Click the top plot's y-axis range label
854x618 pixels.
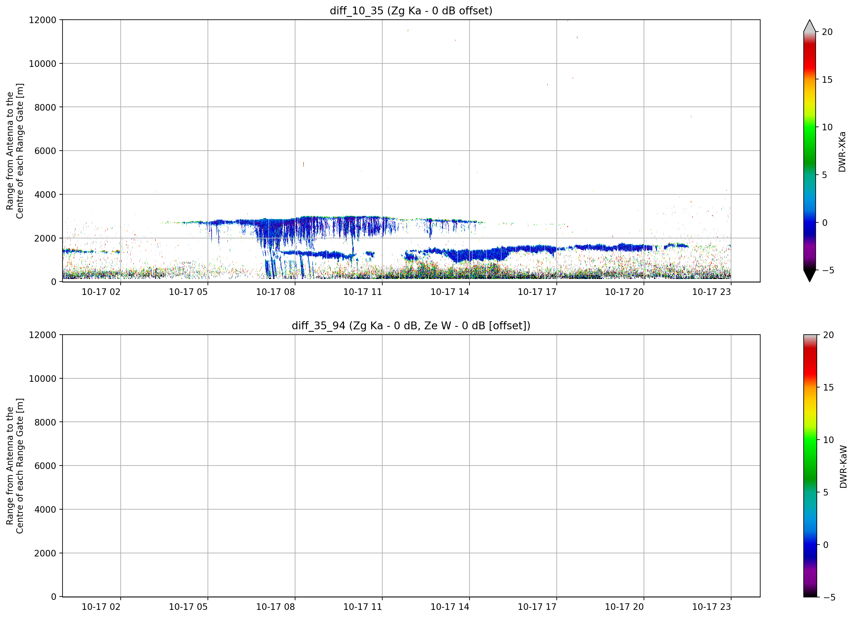coord(15,151)
